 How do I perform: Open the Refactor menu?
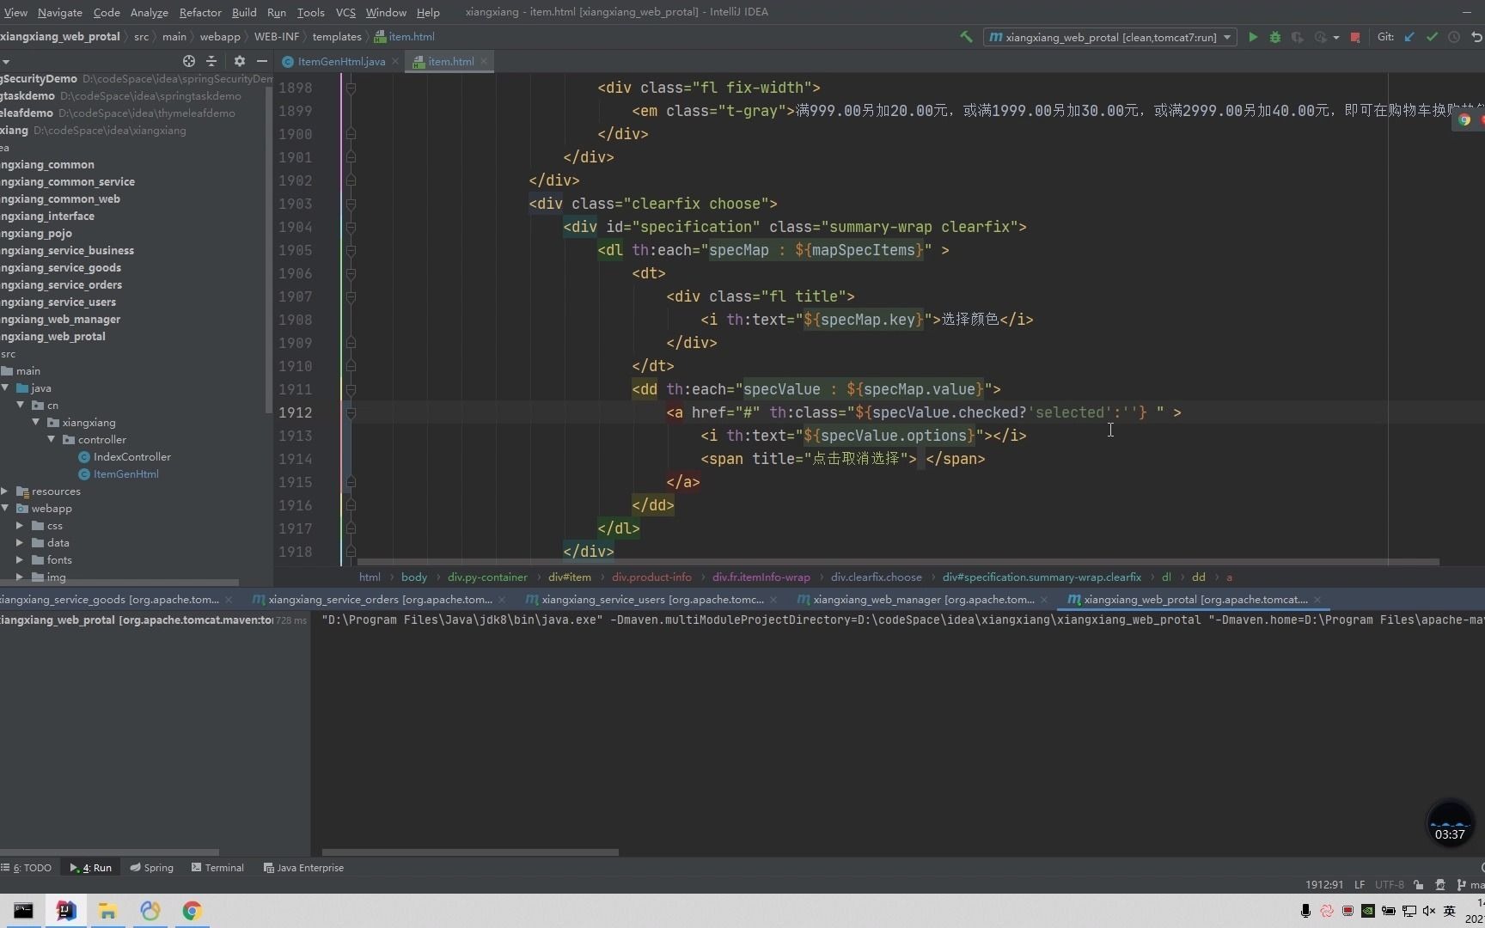click(200, 12)
